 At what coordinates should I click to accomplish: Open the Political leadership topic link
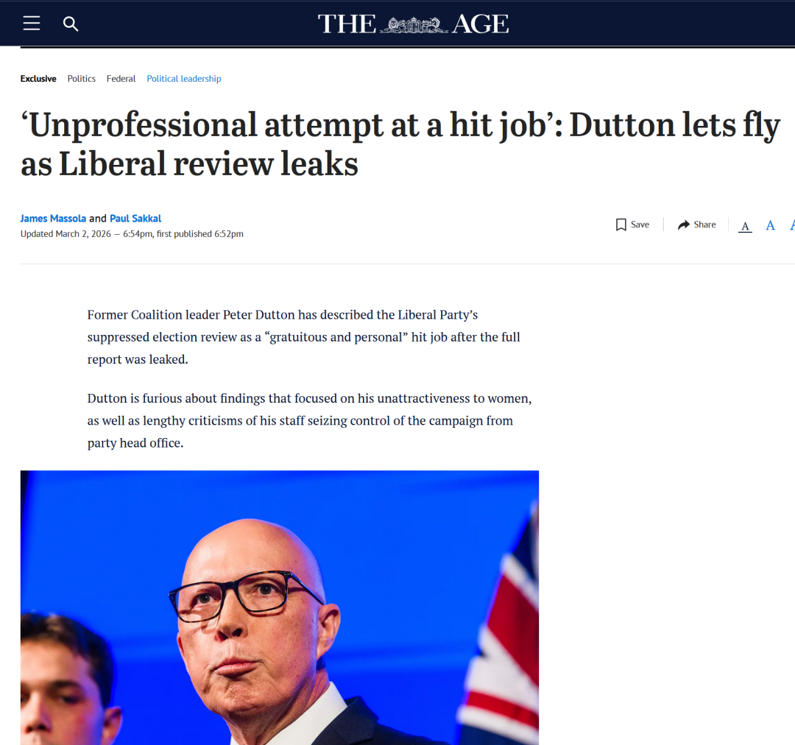(184, 79)
